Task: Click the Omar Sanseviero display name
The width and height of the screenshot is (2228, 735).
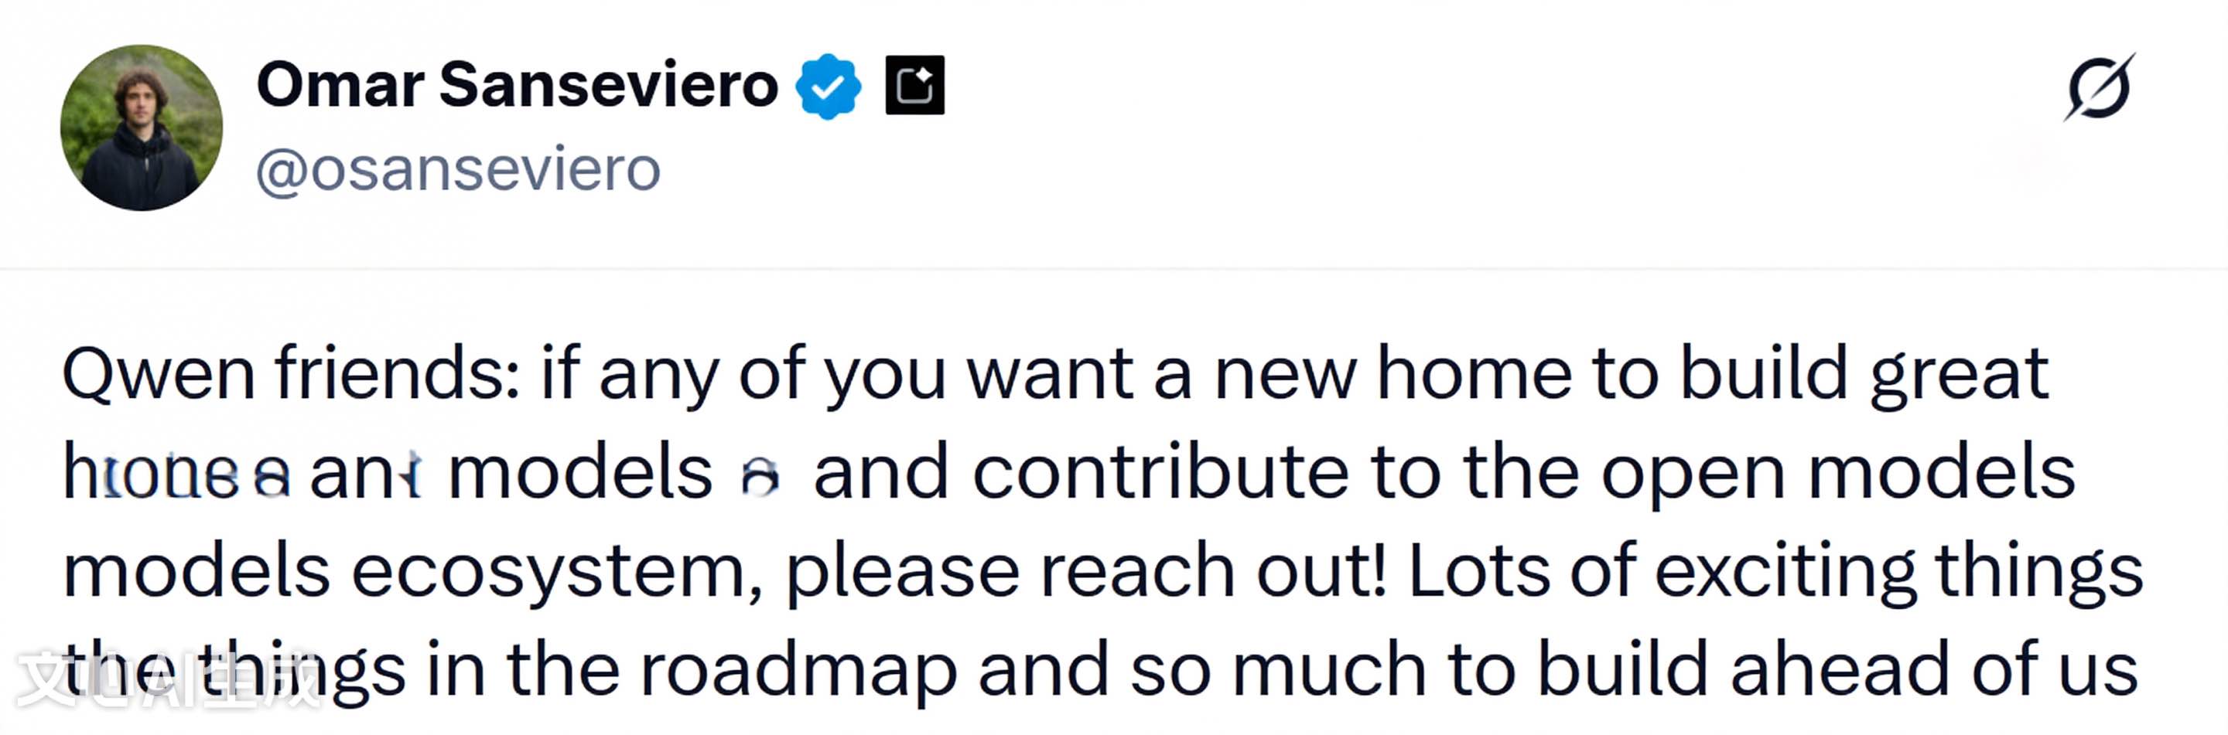Action: click(x=518, y=86)
